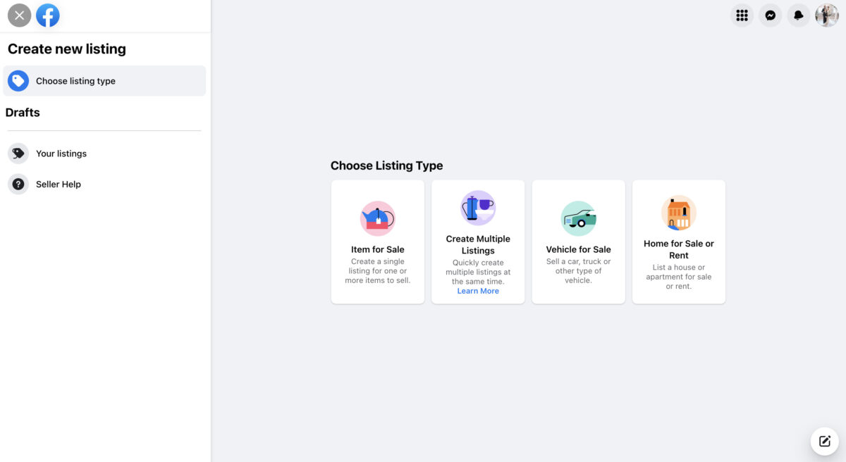The width and height of the screenshot is (846, 462).
Task: Open notifications via the bell icon
Action: [x=798, y=15]
